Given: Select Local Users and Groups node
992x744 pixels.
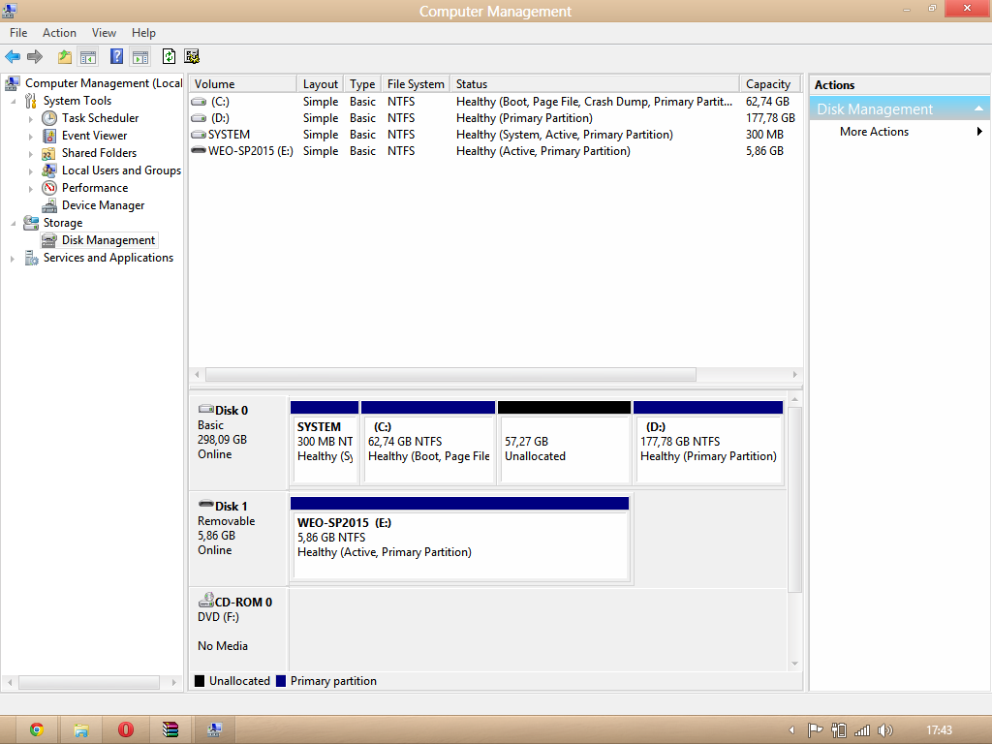Looking at the screenshot, I should (x=121, y=170).
